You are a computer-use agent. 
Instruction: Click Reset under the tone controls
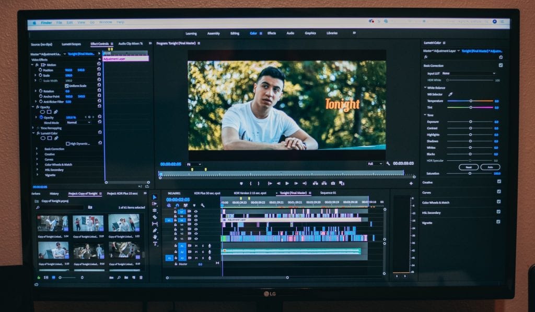pos(469,167)
